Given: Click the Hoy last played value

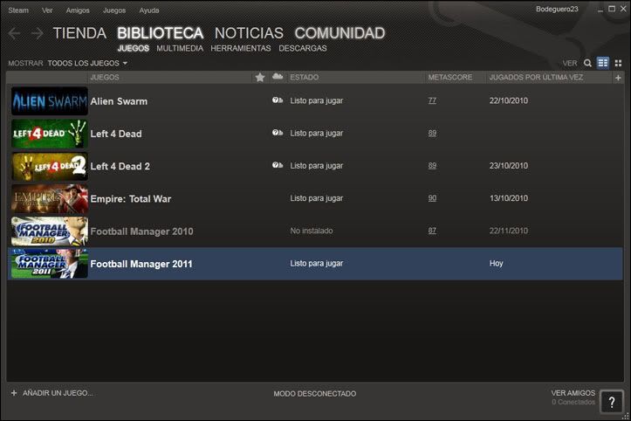Looking at the screenshot, I should [497, 264].
